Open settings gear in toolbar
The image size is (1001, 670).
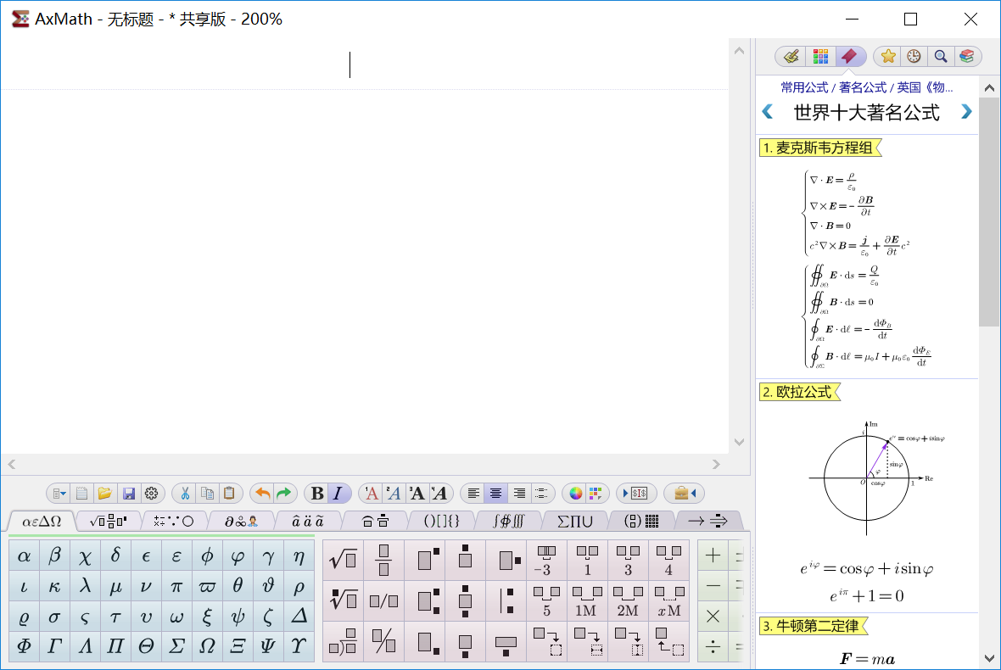(x=151, y=494)
